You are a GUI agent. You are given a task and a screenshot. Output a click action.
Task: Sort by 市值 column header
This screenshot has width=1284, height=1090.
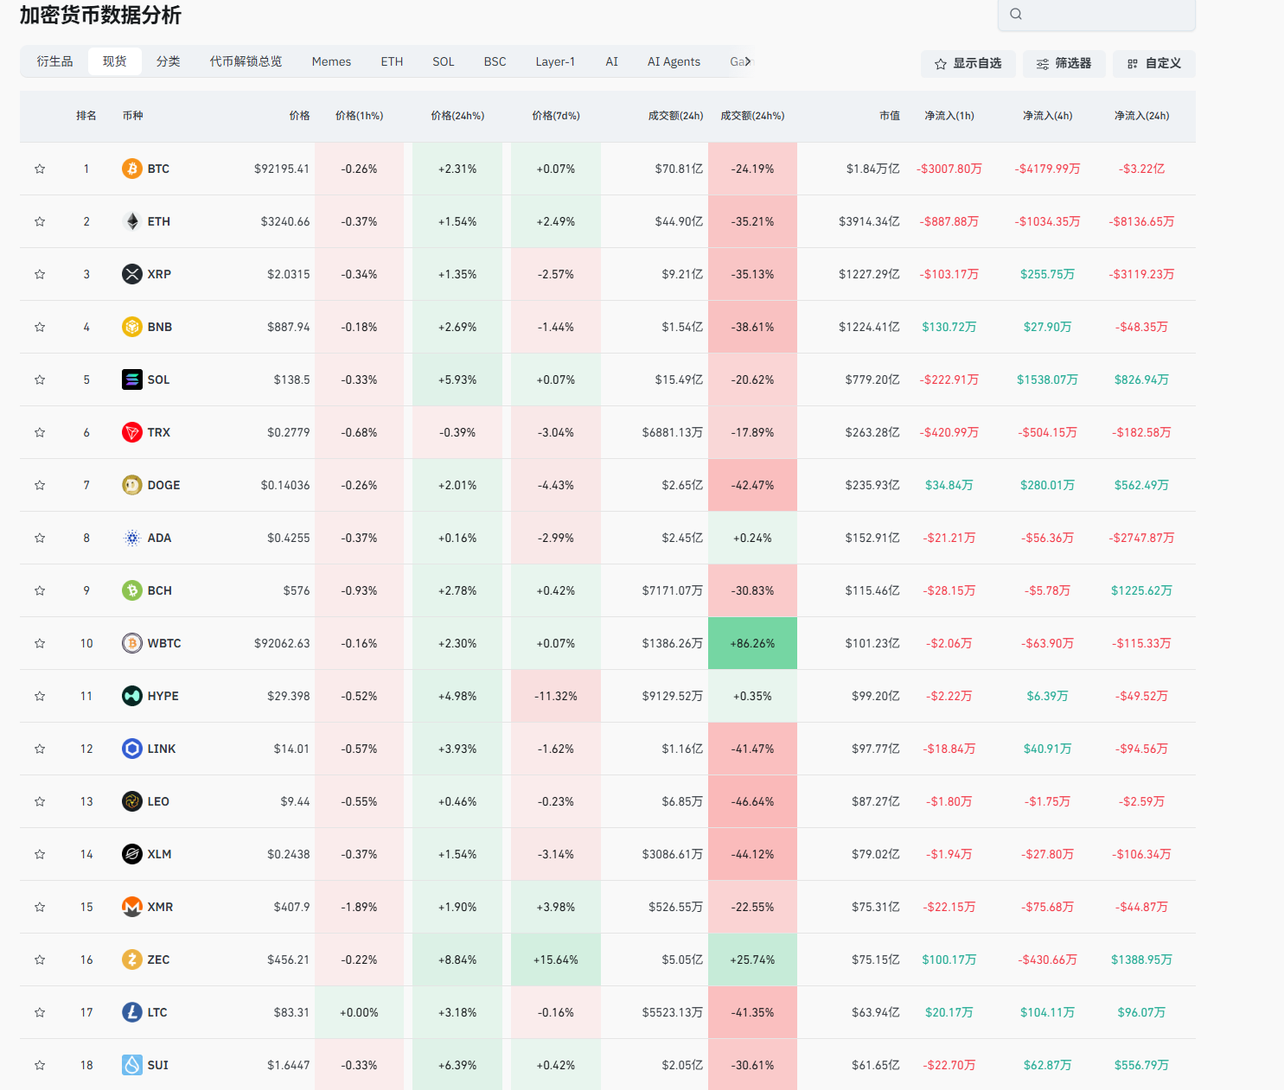point(889,116)
